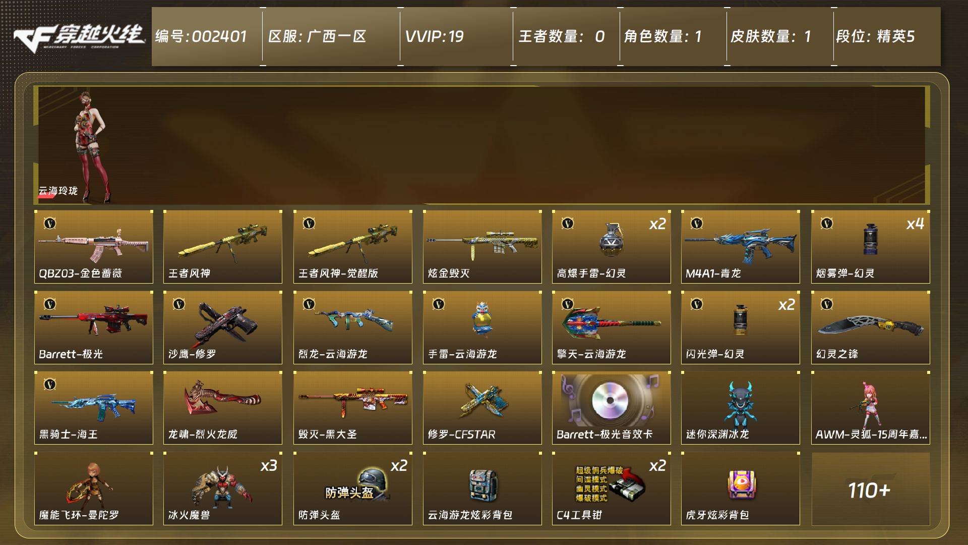Select the 高爆手雷-幻灵 grenade icon
This screenshot has width=968, height=545.
click(611, 240)
